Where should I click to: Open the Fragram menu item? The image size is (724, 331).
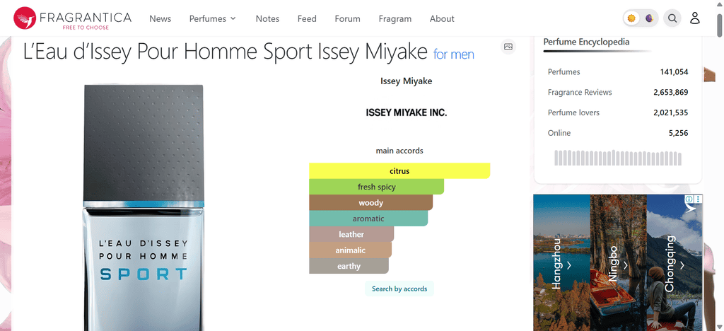coord(395,19)
